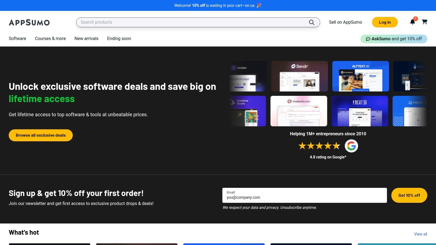Open the Sendr deal thumbnail
436x245 pixels.
point(299,76)
